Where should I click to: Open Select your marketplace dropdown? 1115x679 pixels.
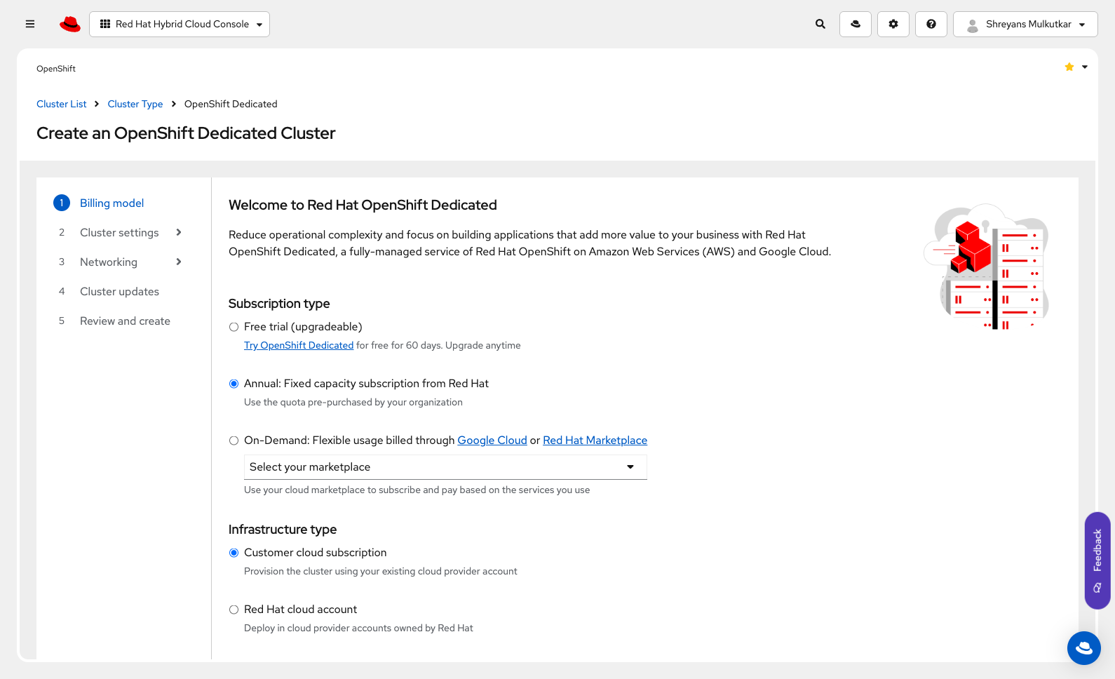tap(445, 467)
